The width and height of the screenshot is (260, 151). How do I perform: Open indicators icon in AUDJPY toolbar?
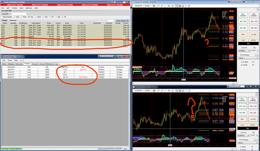point(183,6)
